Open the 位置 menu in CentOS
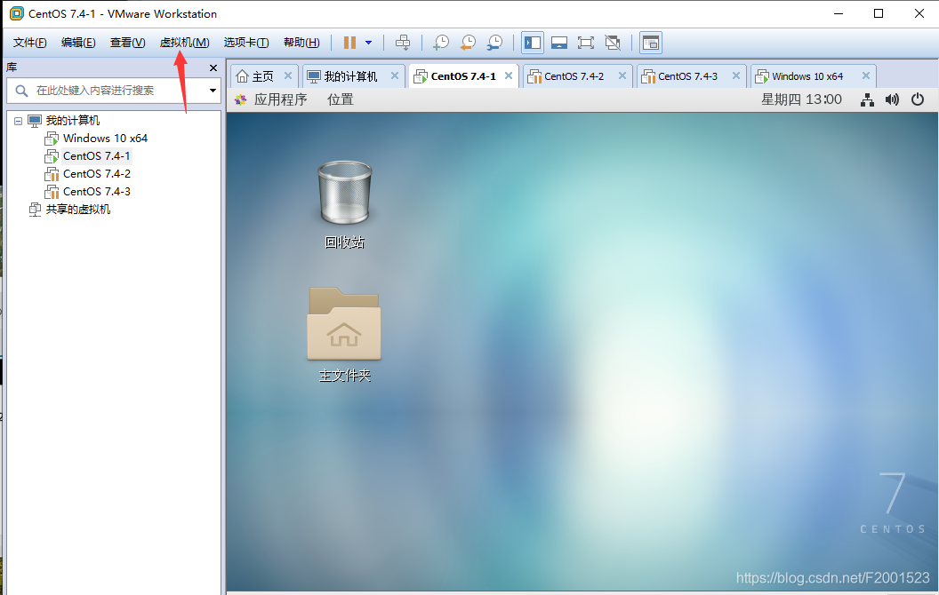 click(x=341, y=99)
